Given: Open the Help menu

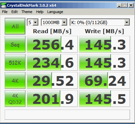Looking at the screenshot, I should (40, 12).
